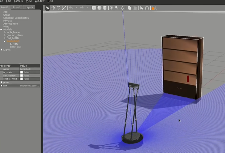Insert a box shape
This screenshot has width=225, height=153.
tap(94, 8)
